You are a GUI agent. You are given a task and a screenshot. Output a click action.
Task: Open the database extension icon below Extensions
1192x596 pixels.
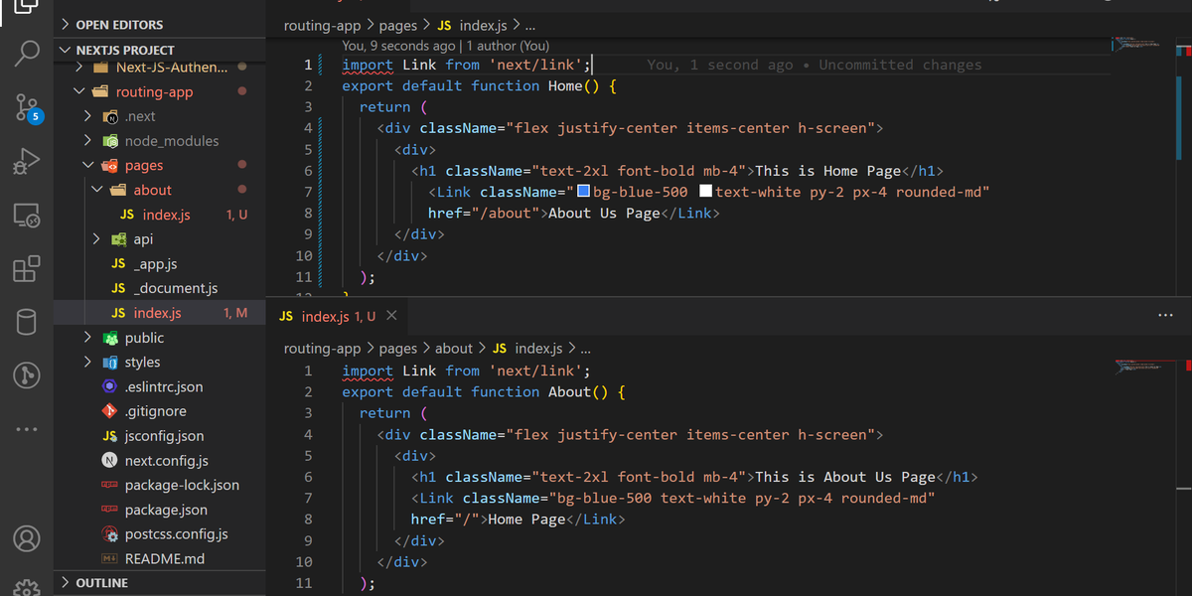[x=26, y=321]
